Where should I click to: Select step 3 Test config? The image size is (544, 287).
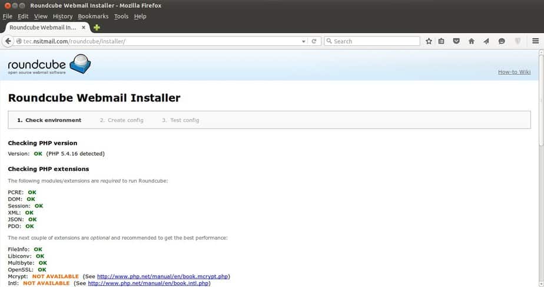[x=180, y=120]
